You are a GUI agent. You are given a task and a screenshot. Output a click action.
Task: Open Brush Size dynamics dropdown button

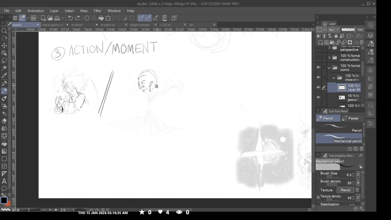[358, 175]
